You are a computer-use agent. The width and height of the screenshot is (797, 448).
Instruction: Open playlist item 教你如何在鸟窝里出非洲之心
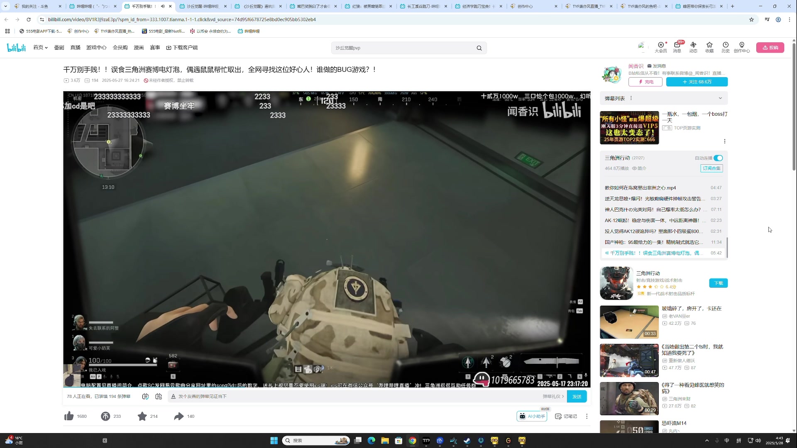click(663, 188)
